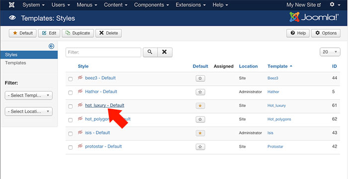Collapse the sidebar with the arrow icon
Image resolution: width=348 pixels, height=179 pixels.
(x=51, y=46)
